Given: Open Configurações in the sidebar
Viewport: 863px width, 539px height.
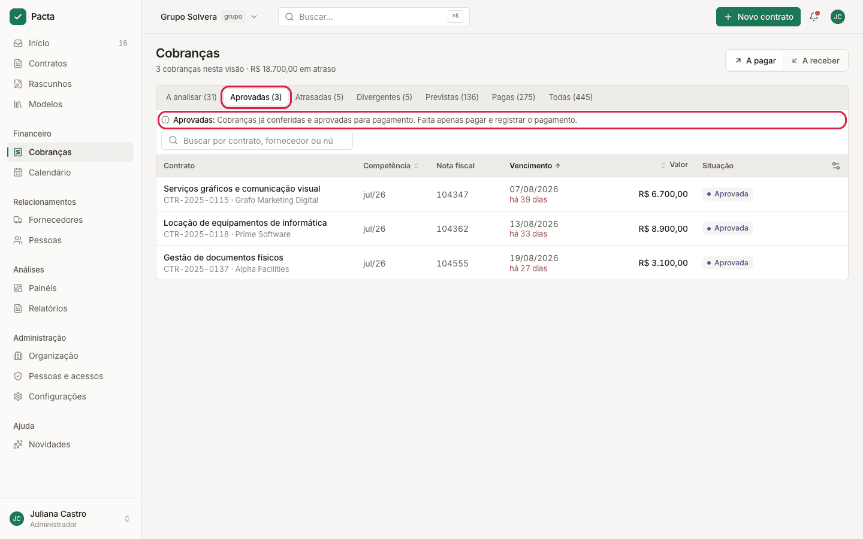Looking at the screenshot, I should (70, 396).
